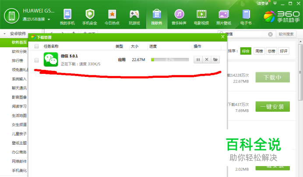This screenshot has height=177, width=303.
Task: Sort results by 周榜
Action: 259,51
